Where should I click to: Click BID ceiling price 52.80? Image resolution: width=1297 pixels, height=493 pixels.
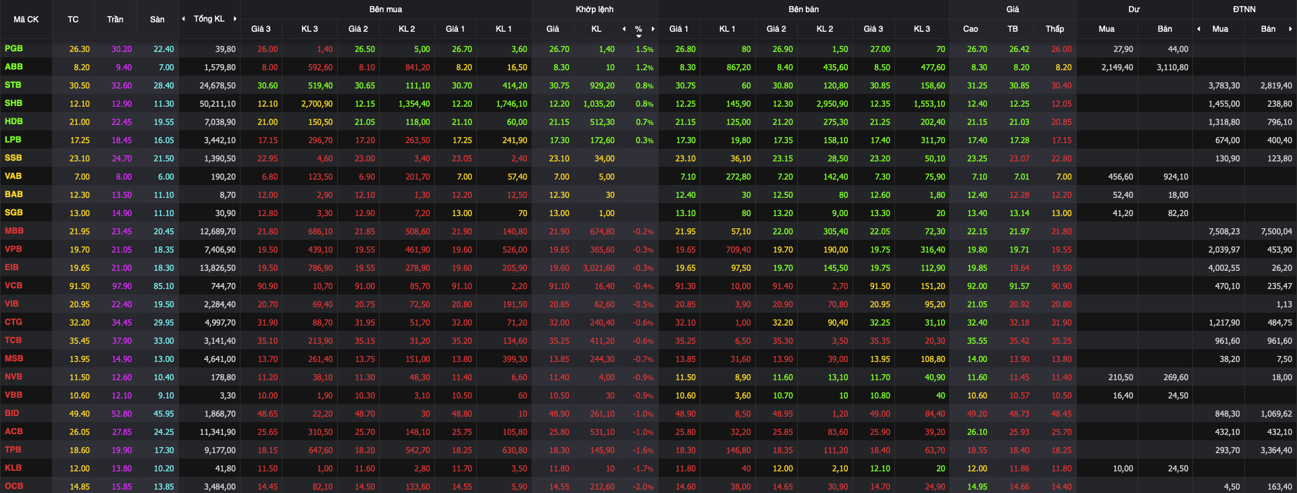click(122, 414)
